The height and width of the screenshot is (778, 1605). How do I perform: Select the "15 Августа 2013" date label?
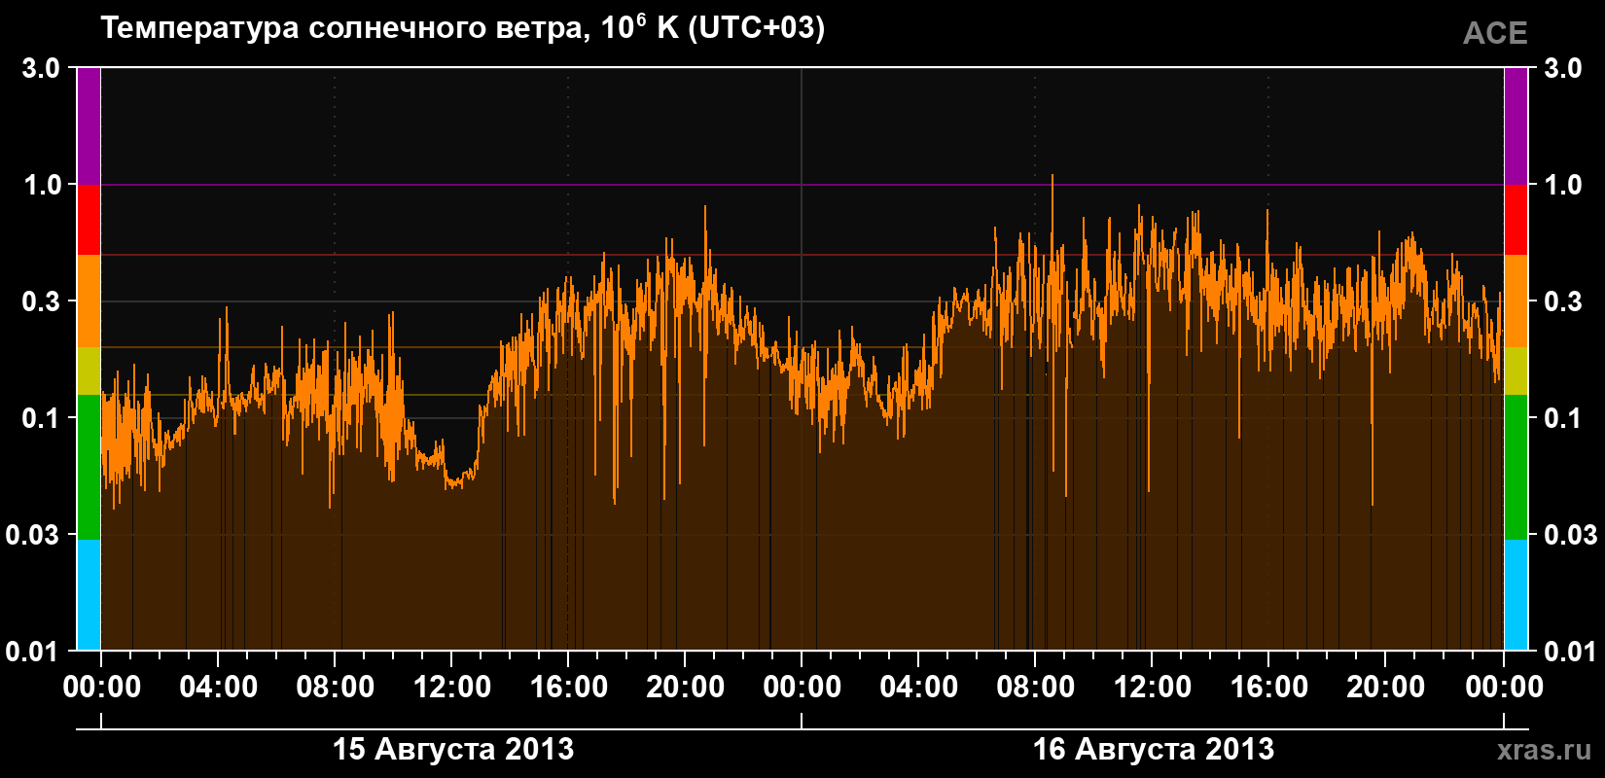tap(453, 749)
